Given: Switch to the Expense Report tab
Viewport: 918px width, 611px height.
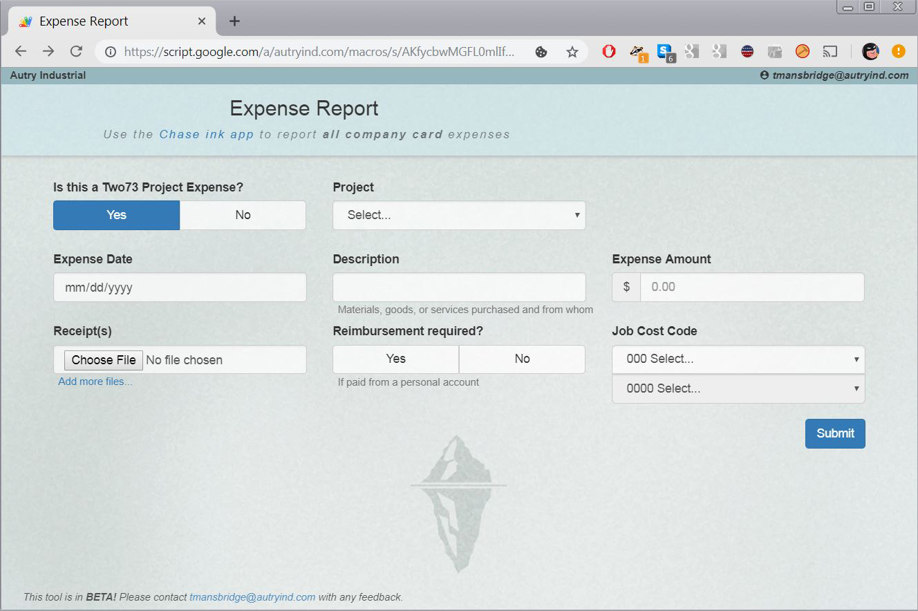Looking at the screenshot, I should tap(104, 21).
